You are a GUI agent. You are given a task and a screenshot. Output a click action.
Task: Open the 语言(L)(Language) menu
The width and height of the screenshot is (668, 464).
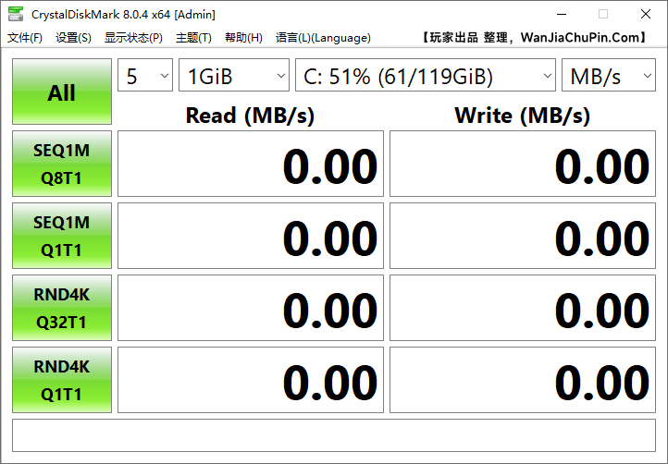tap(323, 38)
